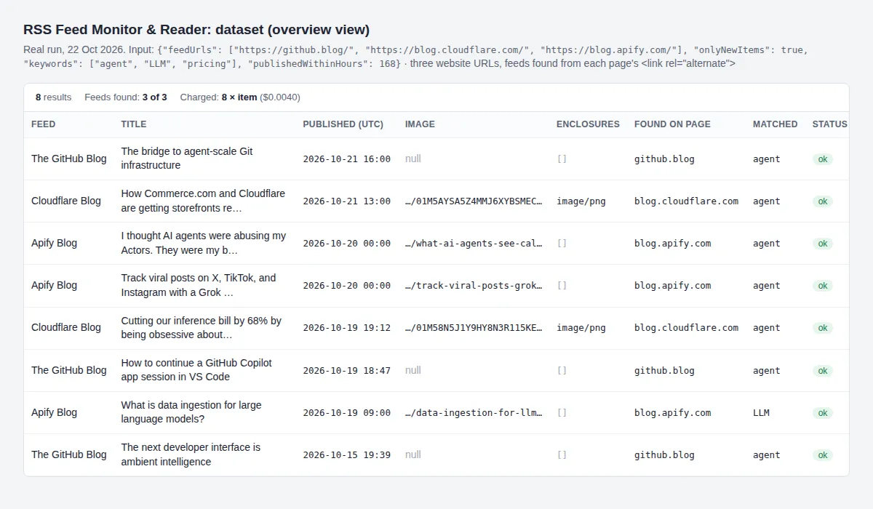Click ok status in 'ambient intelligence' row

[x=823, y=455]
